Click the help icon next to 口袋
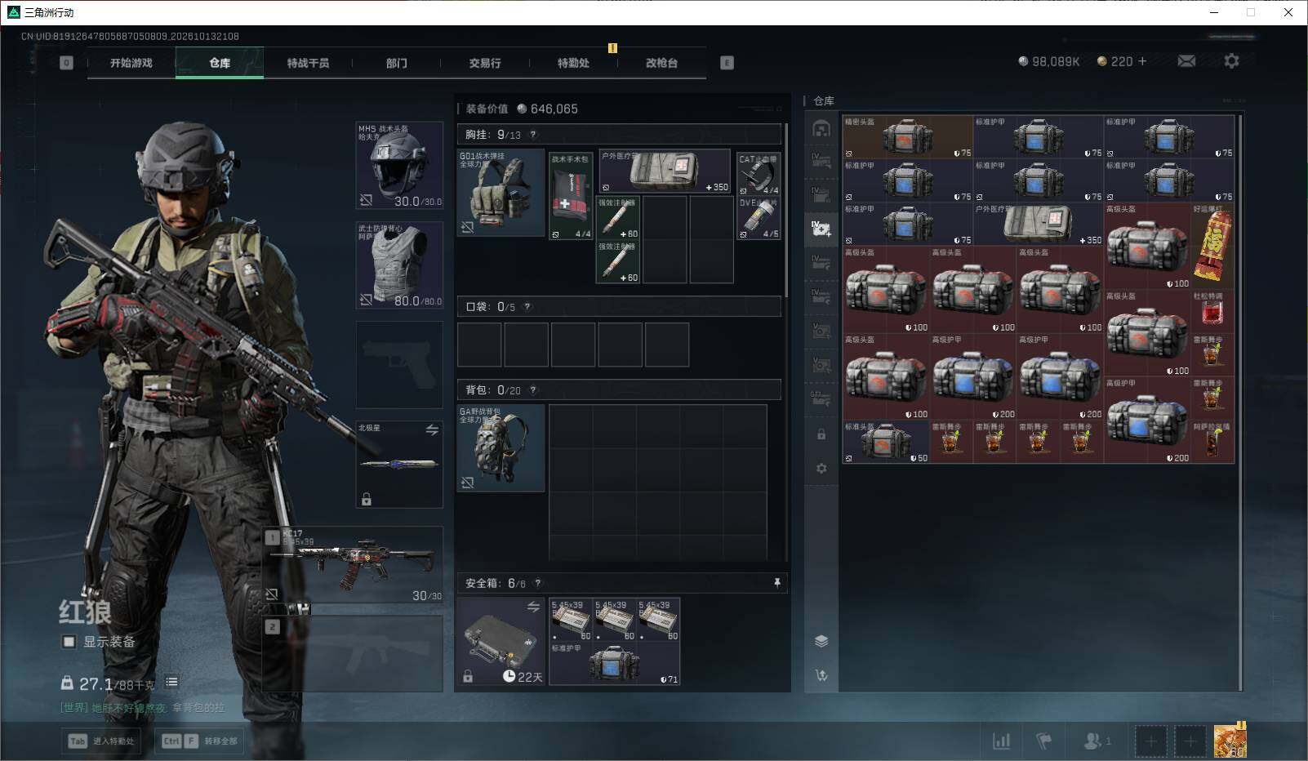Image resolution: width=1308 pixels, height=761 pixels. pyautogui.click(x=527, y=307)
